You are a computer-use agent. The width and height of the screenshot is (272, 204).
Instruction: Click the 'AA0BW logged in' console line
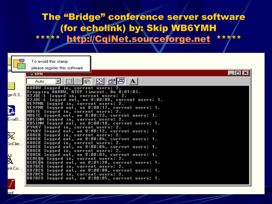74,88
